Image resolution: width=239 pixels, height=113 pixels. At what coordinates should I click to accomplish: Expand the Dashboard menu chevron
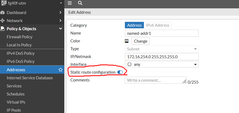tap(61, 13)
